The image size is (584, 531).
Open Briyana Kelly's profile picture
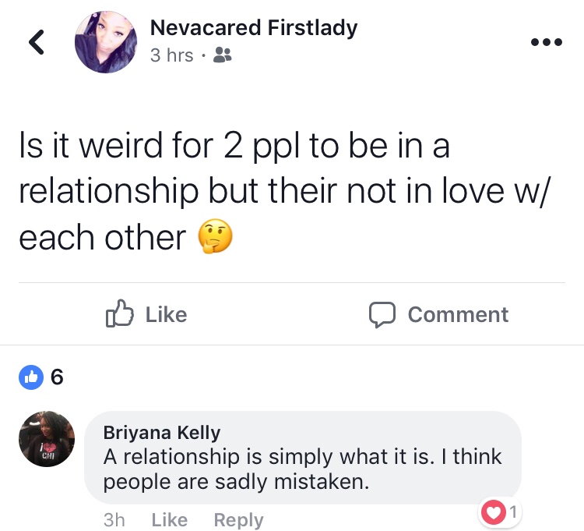click(47, 440)
